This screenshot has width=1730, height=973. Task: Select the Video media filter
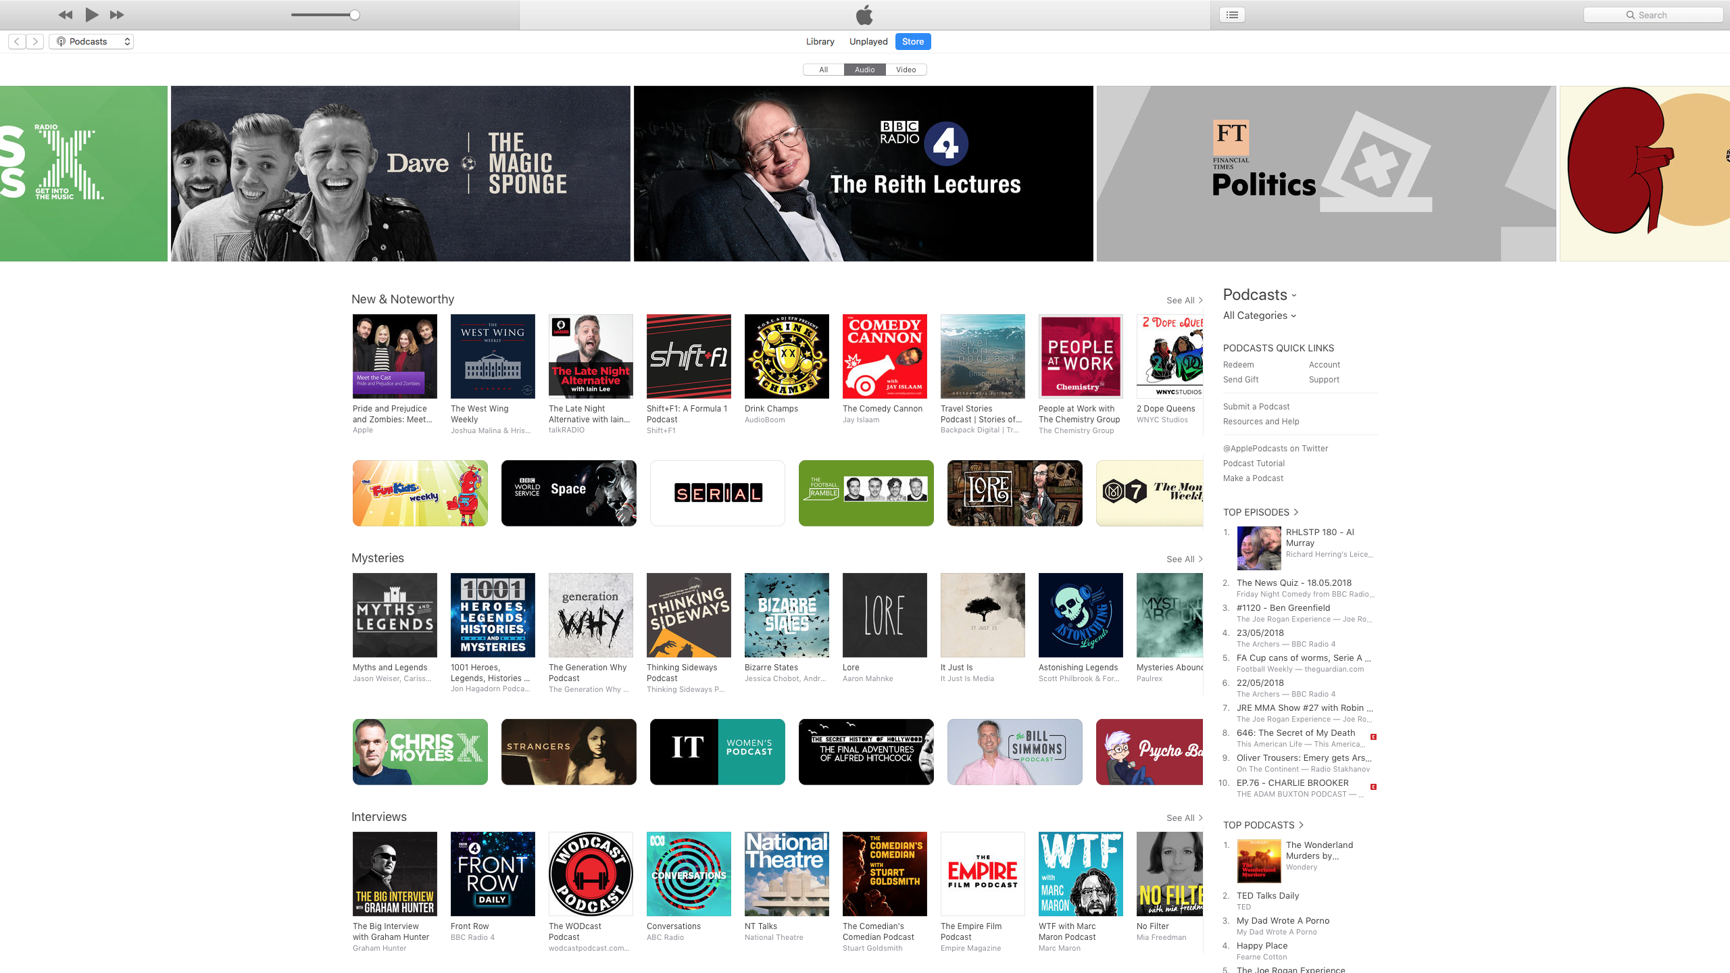point(906,70)
